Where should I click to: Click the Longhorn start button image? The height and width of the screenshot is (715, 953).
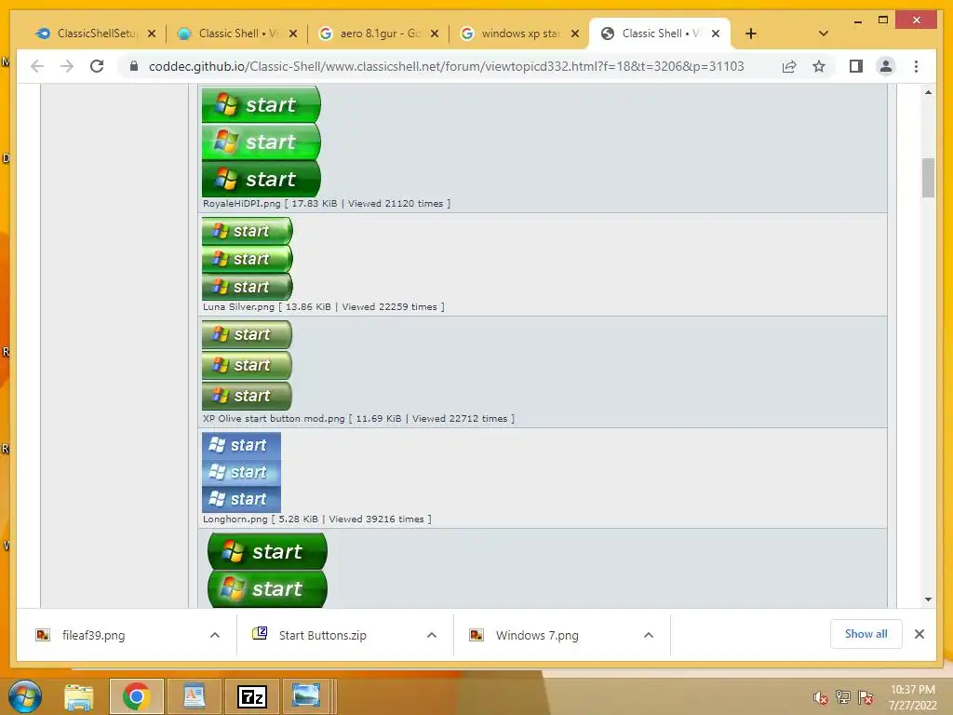pyautogui.click(x=241, y=472)
